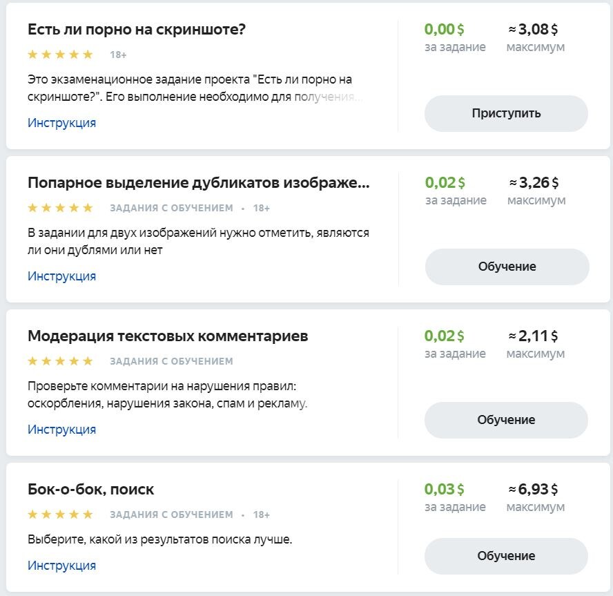Click the ≈6,93 $ maximum price
This screenshot has width=613, height=596.
click(x=534, y=490)
